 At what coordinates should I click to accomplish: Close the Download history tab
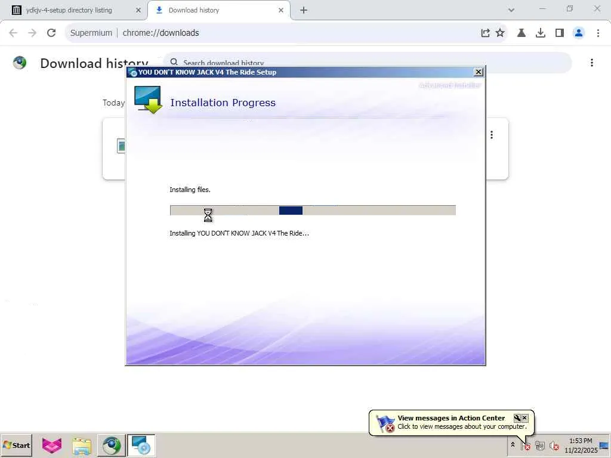click(x=281, y=11)
